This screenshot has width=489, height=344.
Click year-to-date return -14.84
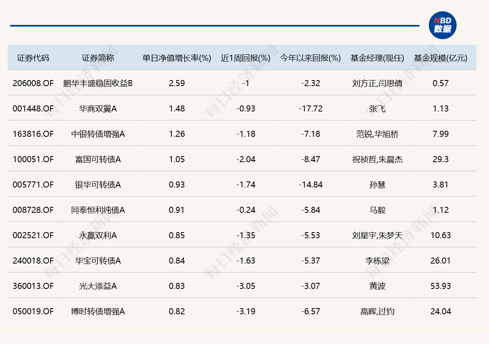[311, 185]
